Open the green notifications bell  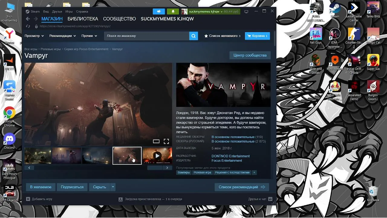[x=173, y=12]
